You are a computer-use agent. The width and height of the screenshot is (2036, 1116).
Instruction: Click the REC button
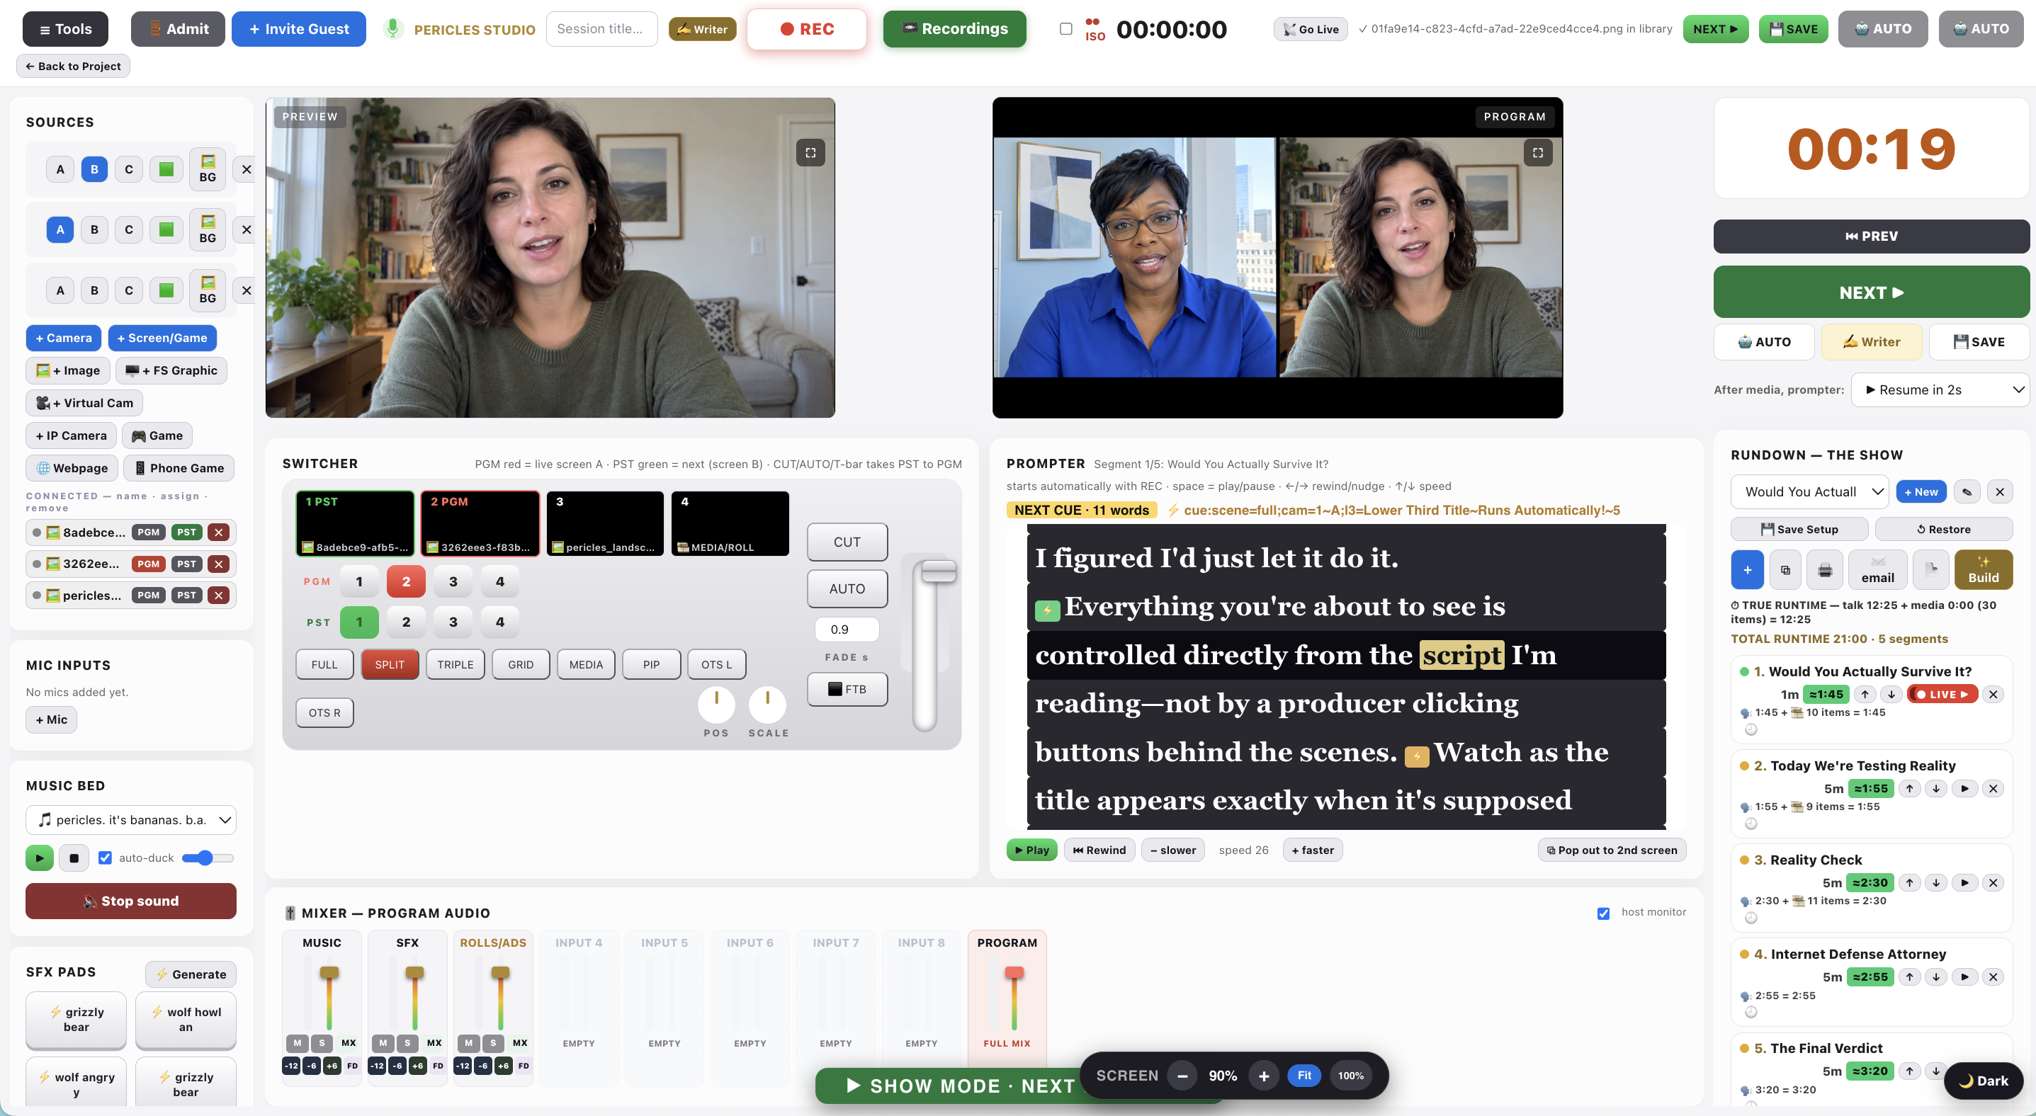pos(807,29)
